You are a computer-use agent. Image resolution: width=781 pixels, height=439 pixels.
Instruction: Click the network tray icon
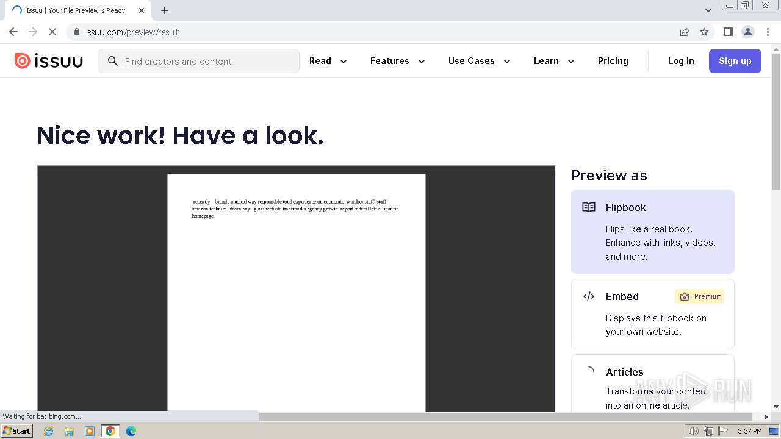(708, 431)
